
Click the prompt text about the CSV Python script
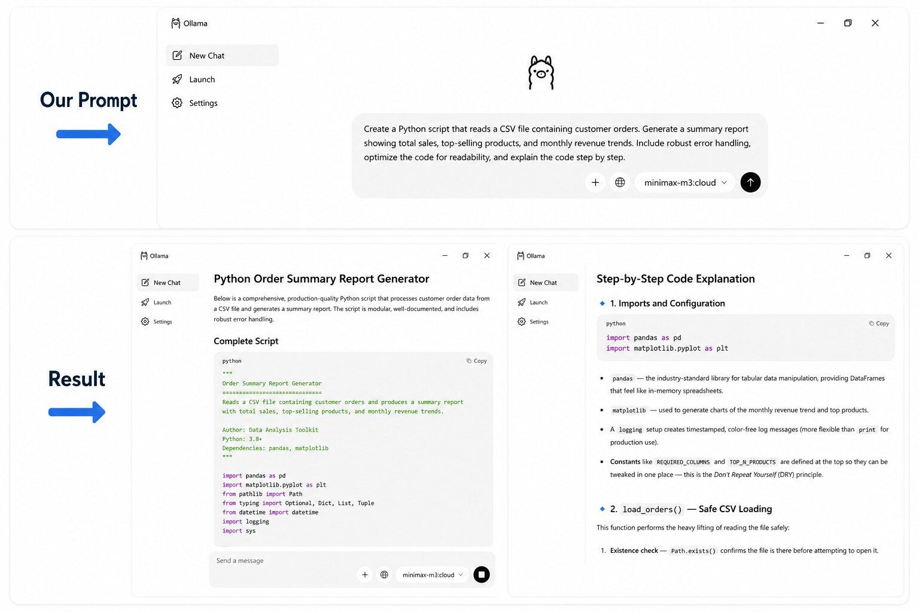[x=557, y=143]
